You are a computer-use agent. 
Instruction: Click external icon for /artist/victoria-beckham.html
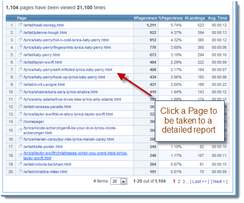(x=20, y=164)
